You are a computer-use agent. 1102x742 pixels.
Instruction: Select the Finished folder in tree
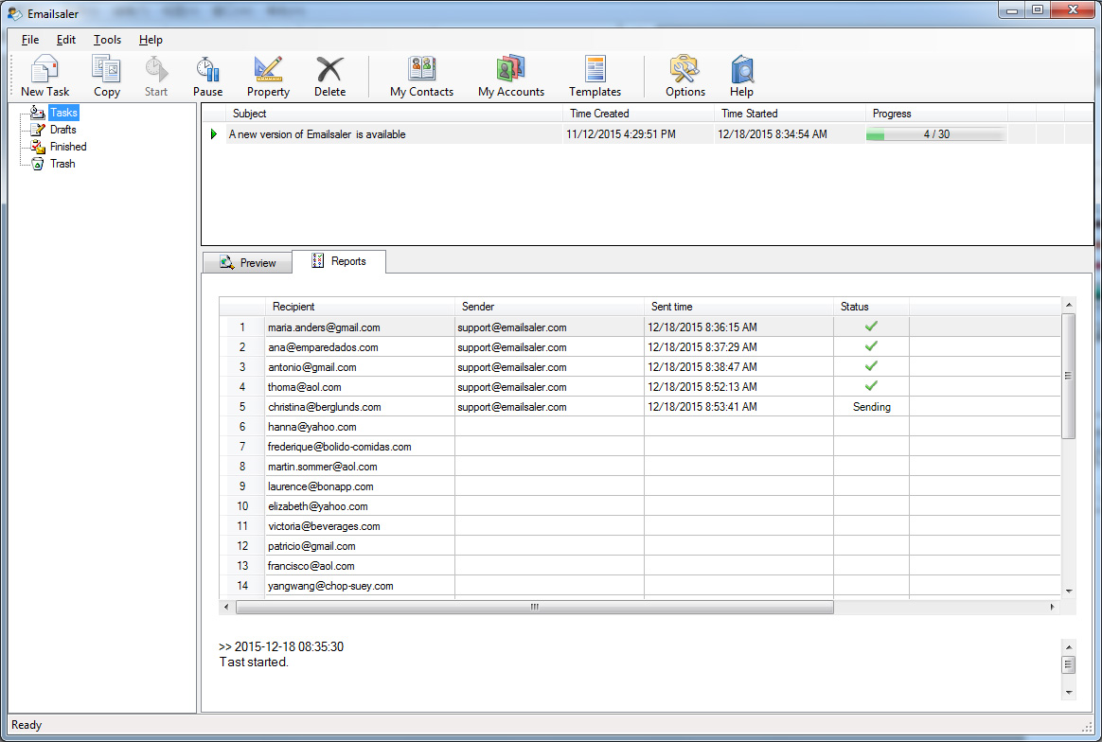68,147
